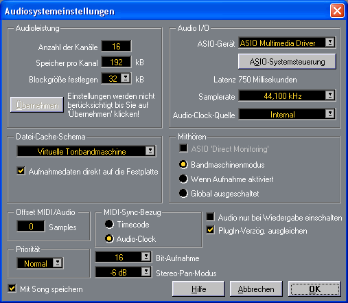Viewport: 348px width, 303px height.
Task: Select Global ausgeschaltet radio button
Action: tap(183, 193)
